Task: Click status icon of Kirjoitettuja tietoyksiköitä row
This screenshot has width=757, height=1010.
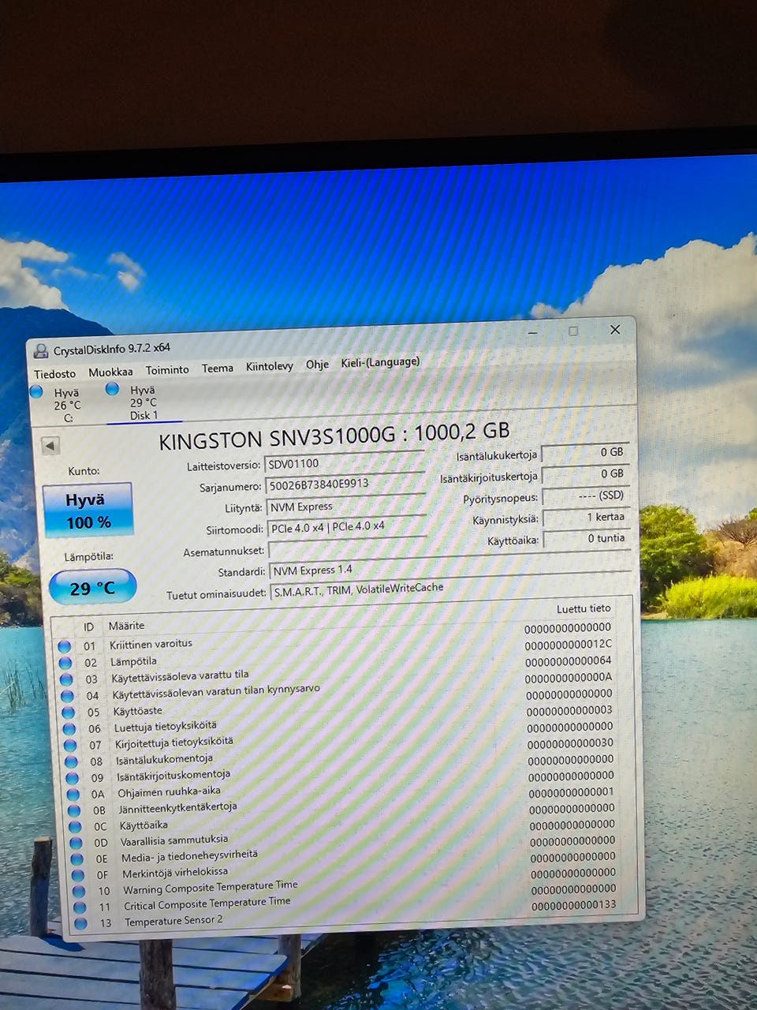Action: click(x=70, y=745)
